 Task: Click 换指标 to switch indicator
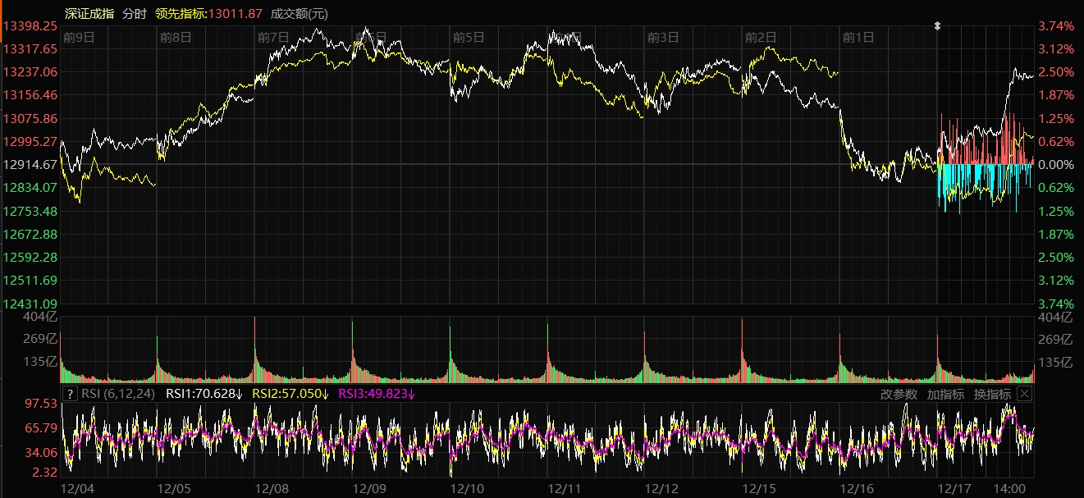[992, 394]
